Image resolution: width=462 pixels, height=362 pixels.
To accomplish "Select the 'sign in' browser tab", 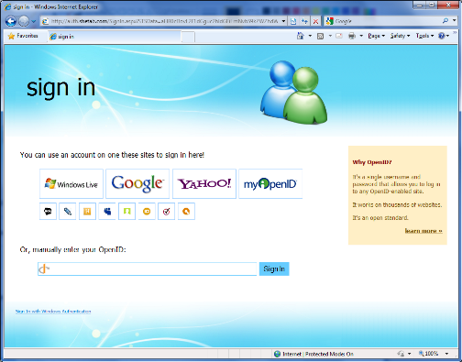I will coord(115,37).
